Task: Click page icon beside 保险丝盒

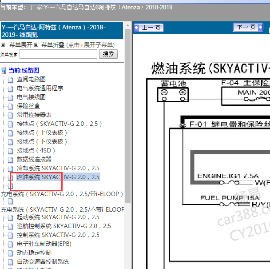Action: click(x=11, y=107)
